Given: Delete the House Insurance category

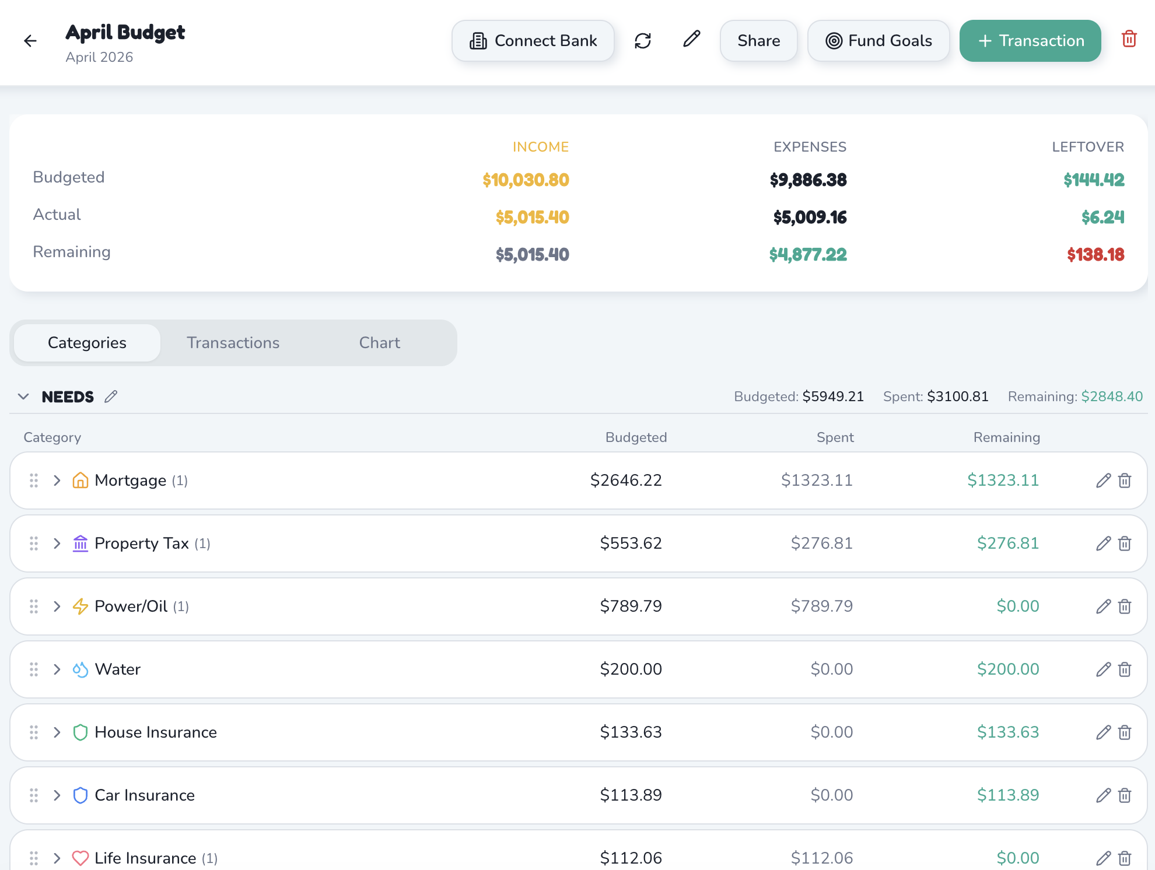Looking at the screenshot, I should 1125,732.
